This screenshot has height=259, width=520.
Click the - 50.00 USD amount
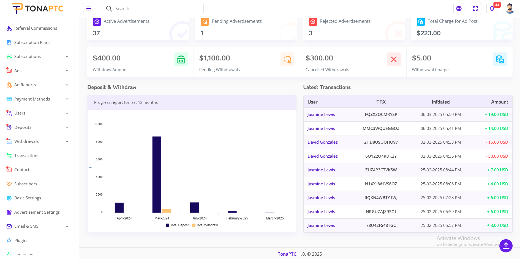point(497,156)
